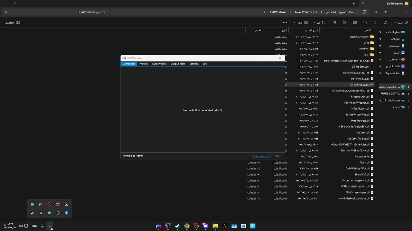Click the delete trash icon in Explorer

pos(334,22)
